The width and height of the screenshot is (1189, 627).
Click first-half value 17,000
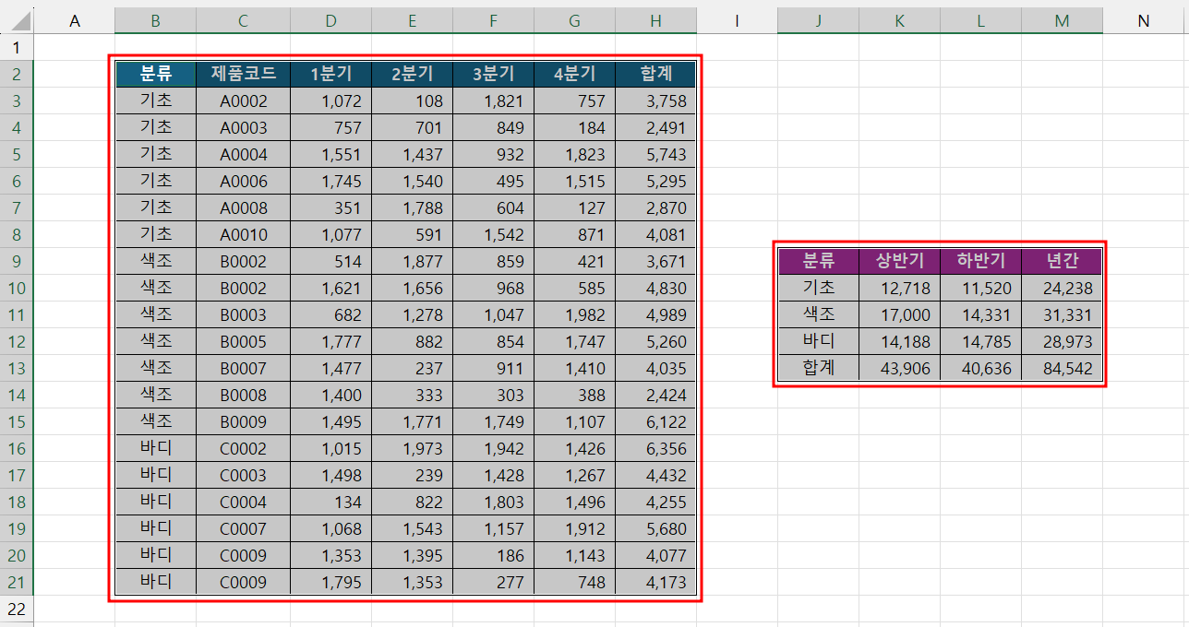coord(899,315)
